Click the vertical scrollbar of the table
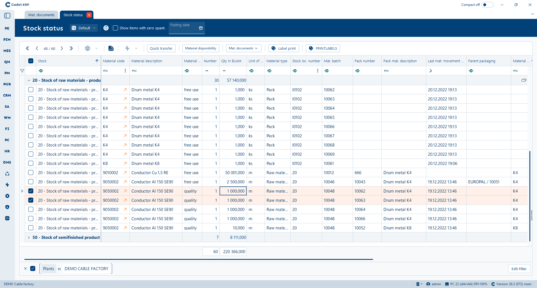This screenshot has width=537, height=288. (x=530, y=195)
